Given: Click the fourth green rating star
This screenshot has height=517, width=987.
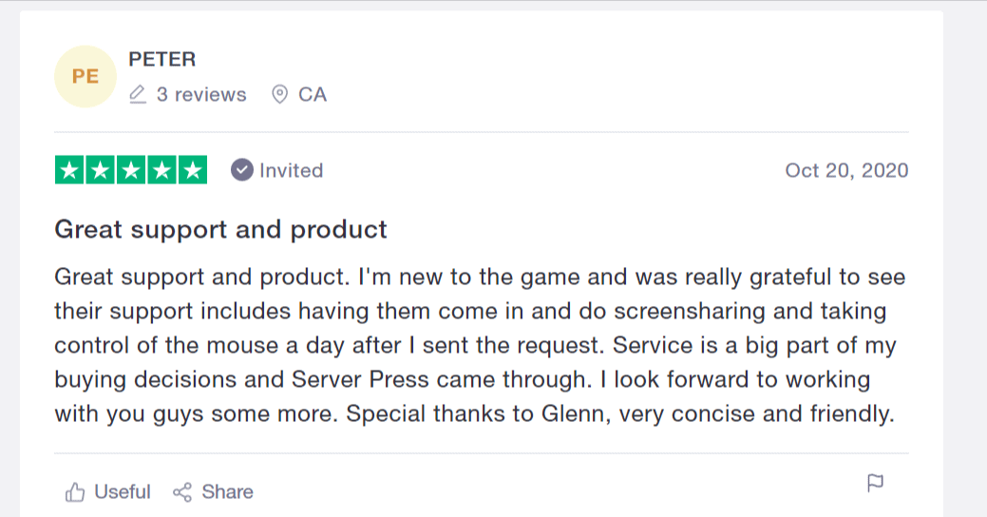Looking at the screenshot, I should tap(161, 170).
